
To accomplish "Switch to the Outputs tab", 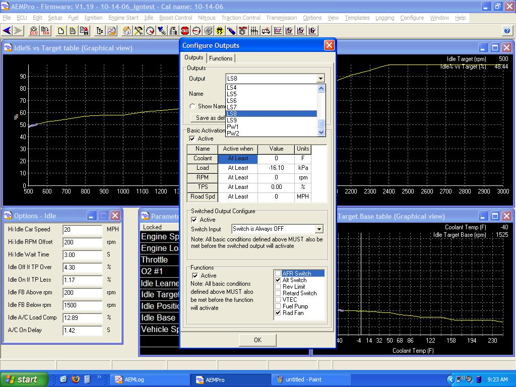I will click(x=194, y=57).
